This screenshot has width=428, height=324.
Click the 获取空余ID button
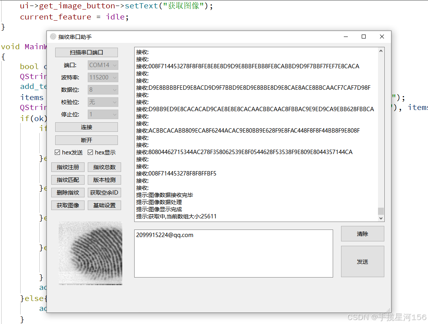tap(104, 193)
